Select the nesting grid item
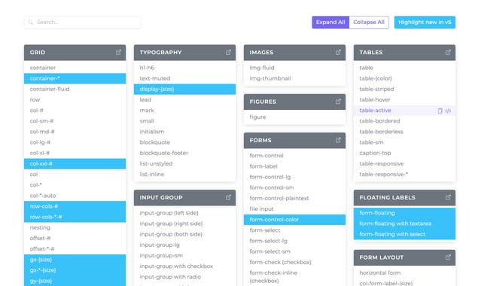This screenshot has height=286, width=478. pyautogui.click(x=75, y=227)
